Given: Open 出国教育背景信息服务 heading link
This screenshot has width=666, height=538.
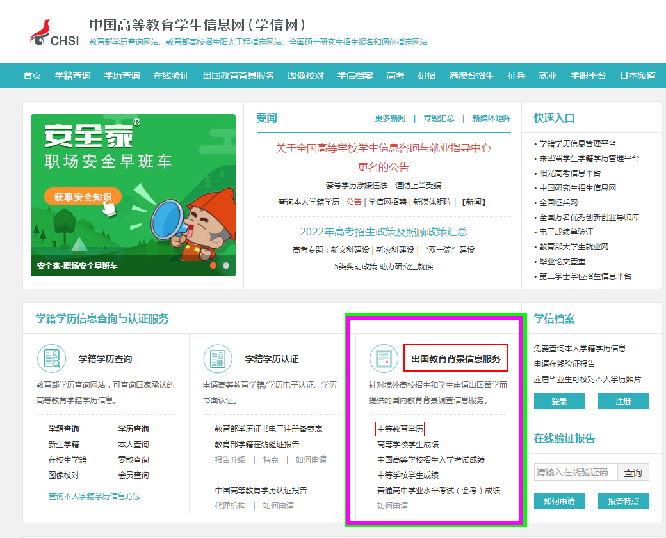Looking at the screenshot, I should [456, 358].
